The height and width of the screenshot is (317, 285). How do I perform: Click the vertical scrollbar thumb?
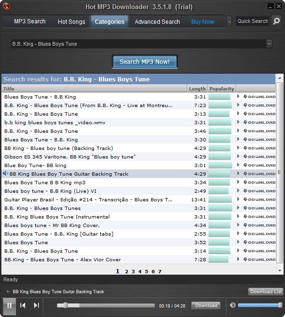(x=280, y=172)
